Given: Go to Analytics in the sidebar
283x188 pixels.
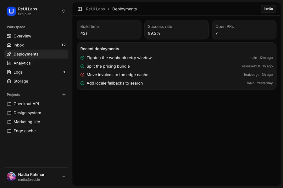Looking at the screenshot, I should pyautogui.click(x=36, y=63).
